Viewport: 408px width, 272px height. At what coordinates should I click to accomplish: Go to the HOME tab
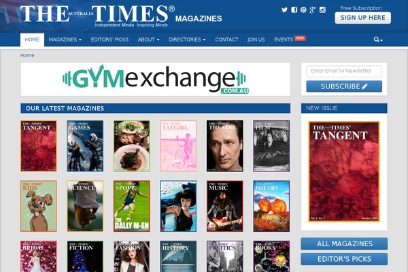[x=32, y=39]
